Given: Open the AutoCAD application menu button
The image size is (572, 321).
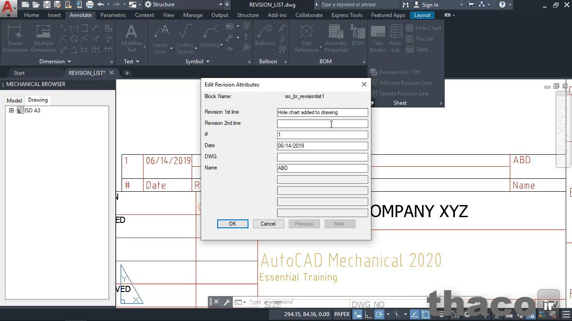Looking at the screenshot, I should [8, 8].
